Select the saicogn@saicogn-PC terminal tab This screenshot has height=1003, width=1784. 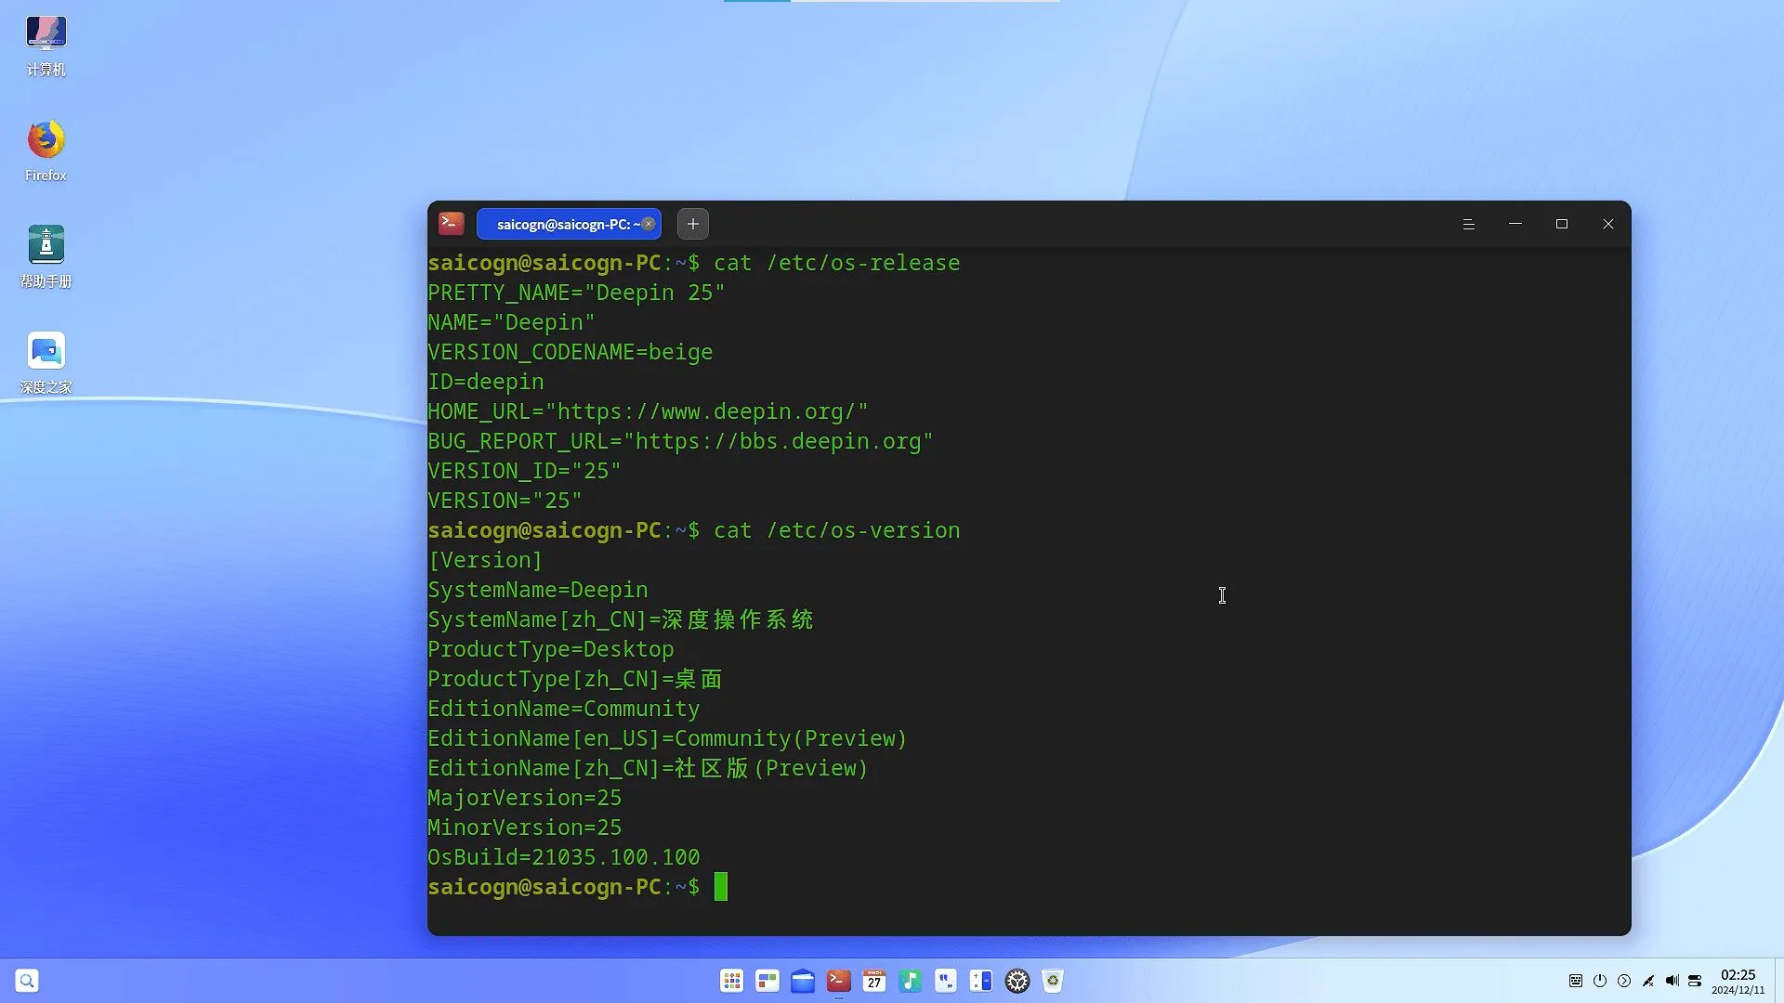point(562,224)
